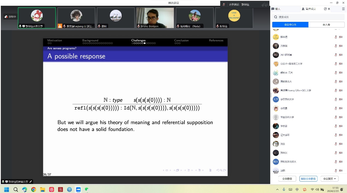Viewport: 347px width, 193px height.
Task: Open File Explorer from the taskbar
Action: [x=43, y=189]
